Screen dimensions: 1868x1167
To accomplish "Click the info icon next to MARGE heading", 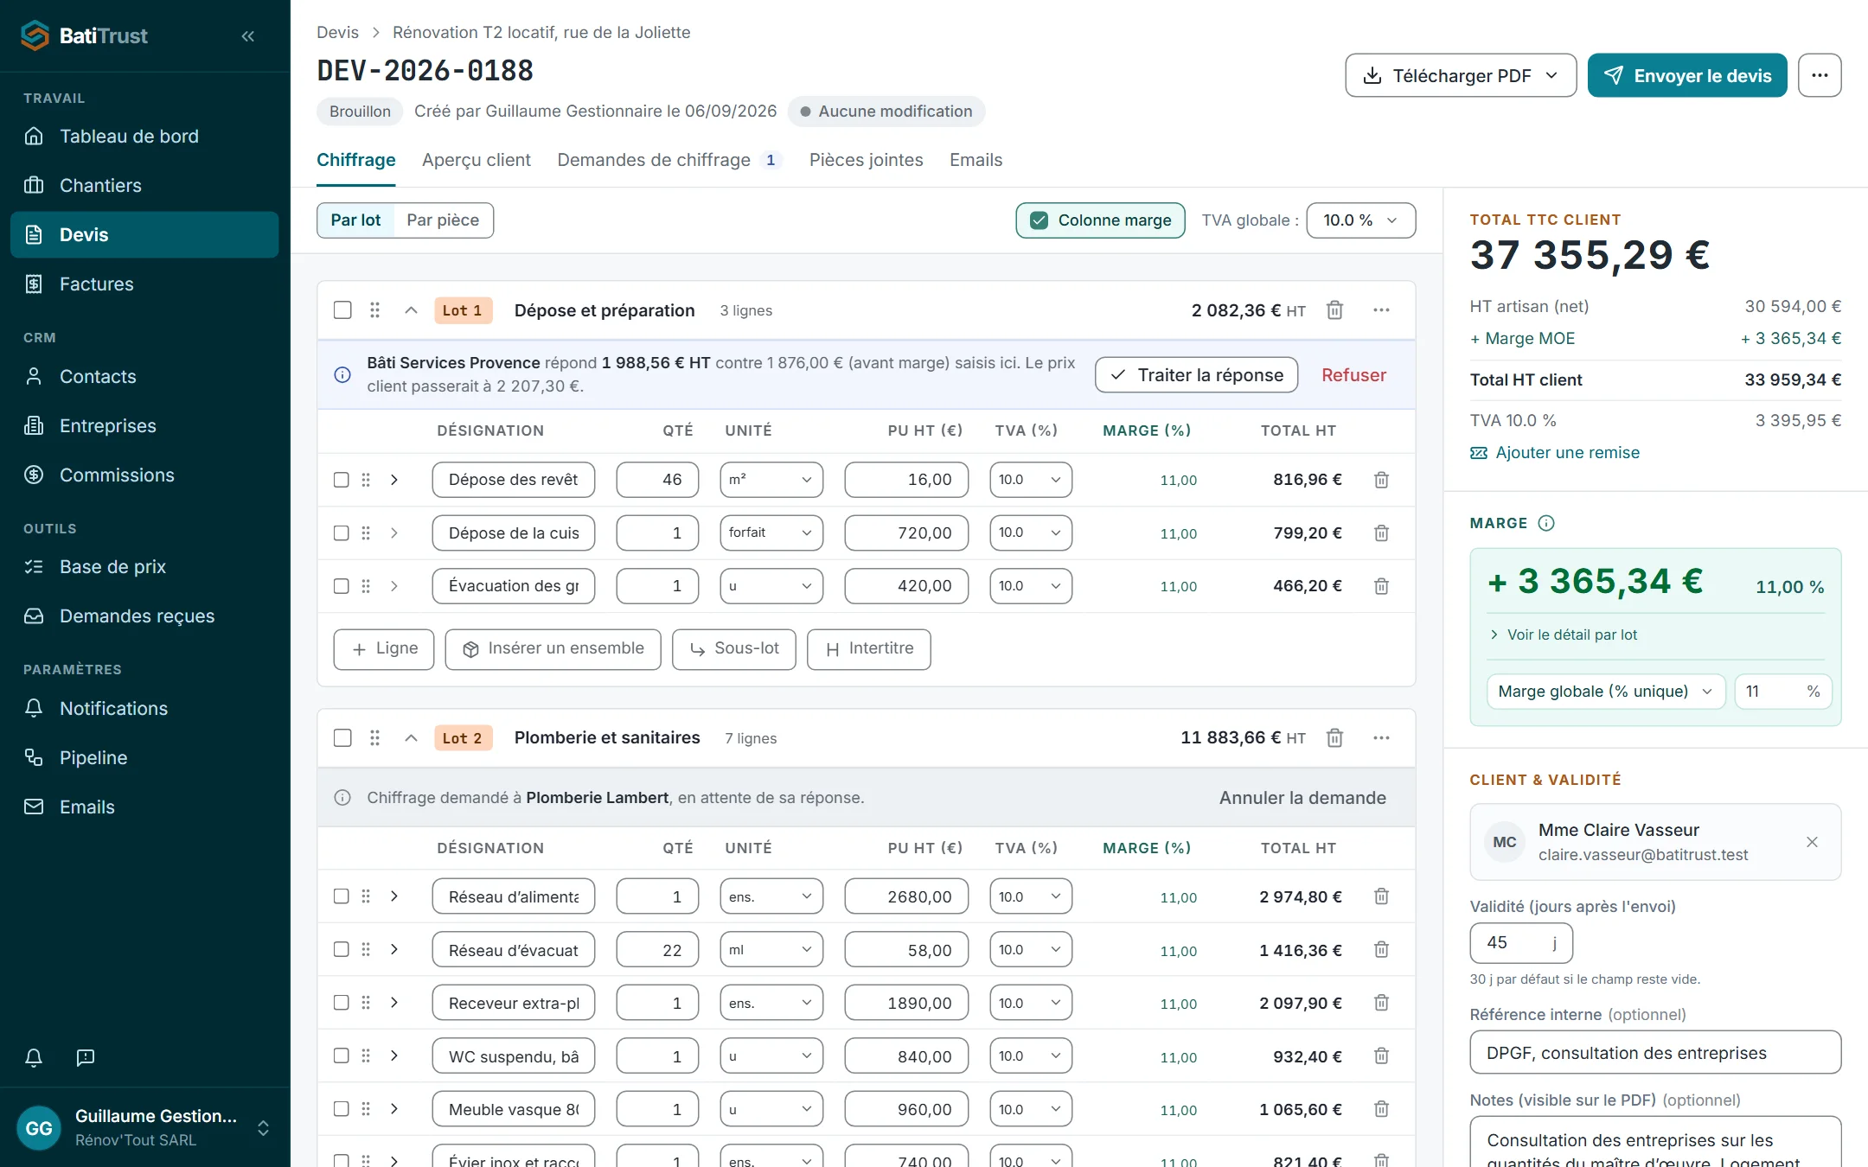I will click(x=1546, y=523).
